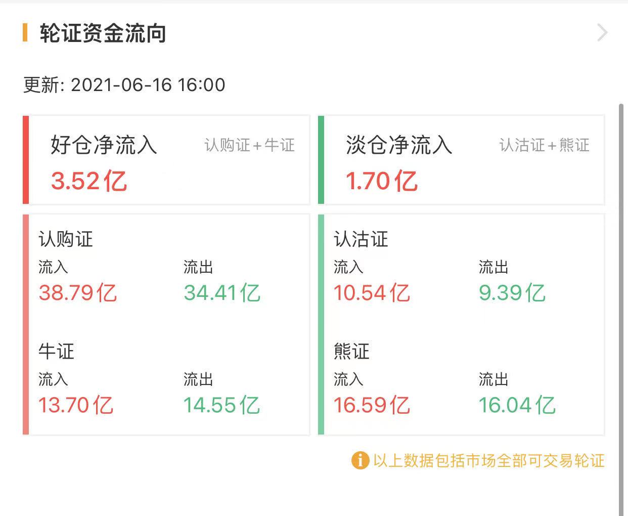Image resolution: width=628 pixels, height=516 pixels.
Task: Click 认购证 outflow value 34.41亿
Action: 222,293
